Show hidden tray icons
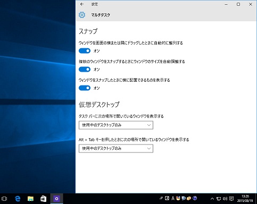Viewport: 257px width, 204px height. (x=212, y=199)
